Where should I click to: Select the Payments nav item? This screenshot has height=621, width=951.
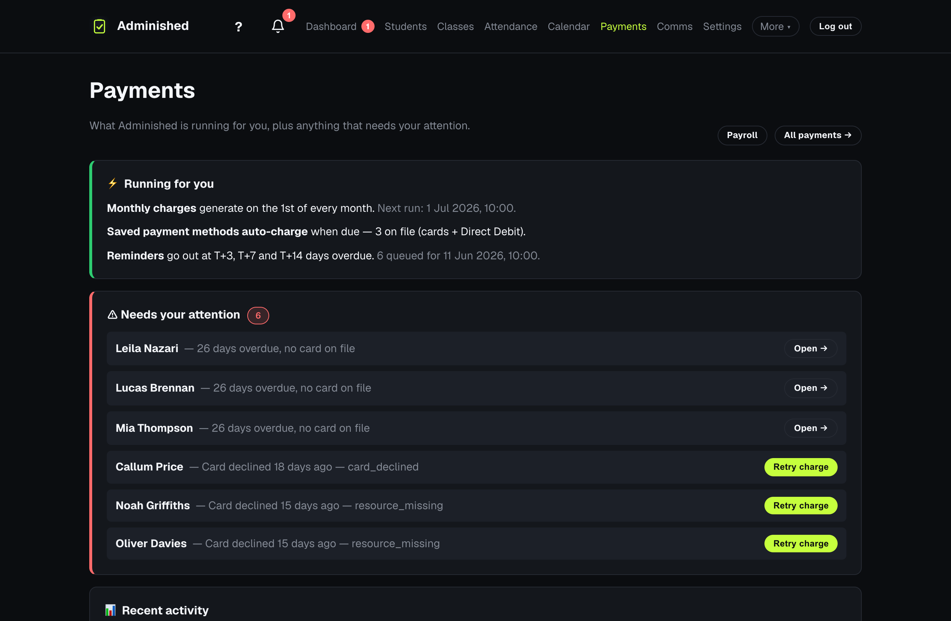click(x=623, y=26)
